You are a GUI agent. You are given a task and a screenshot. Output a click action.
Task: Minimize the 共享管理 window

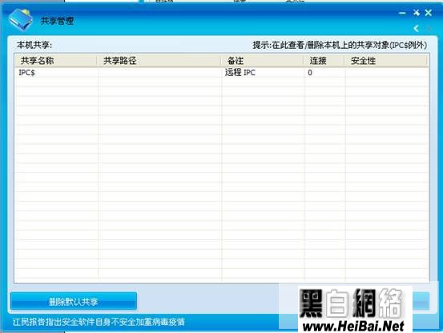tap(402, 13)
